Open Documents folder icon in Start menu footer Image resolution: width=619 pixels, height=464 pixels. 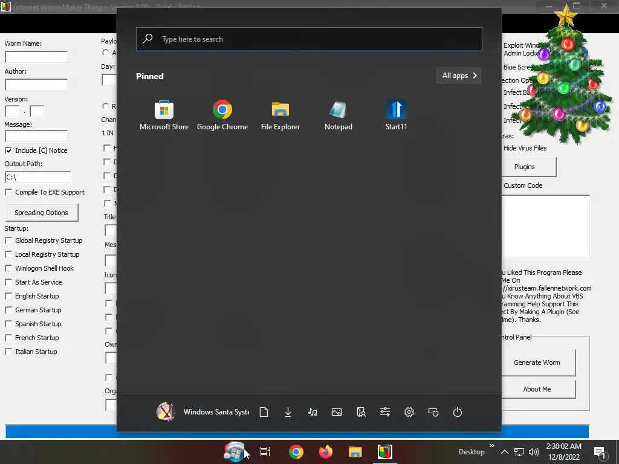(264, 412)
